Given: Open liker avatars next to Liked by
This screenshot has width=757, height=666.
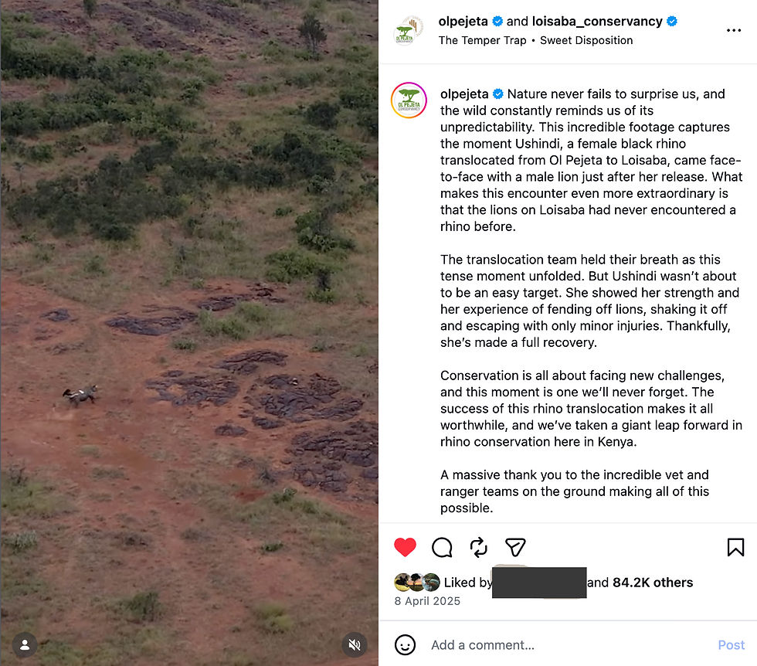Looking at the screenshot, I should (x=417, y=583).
